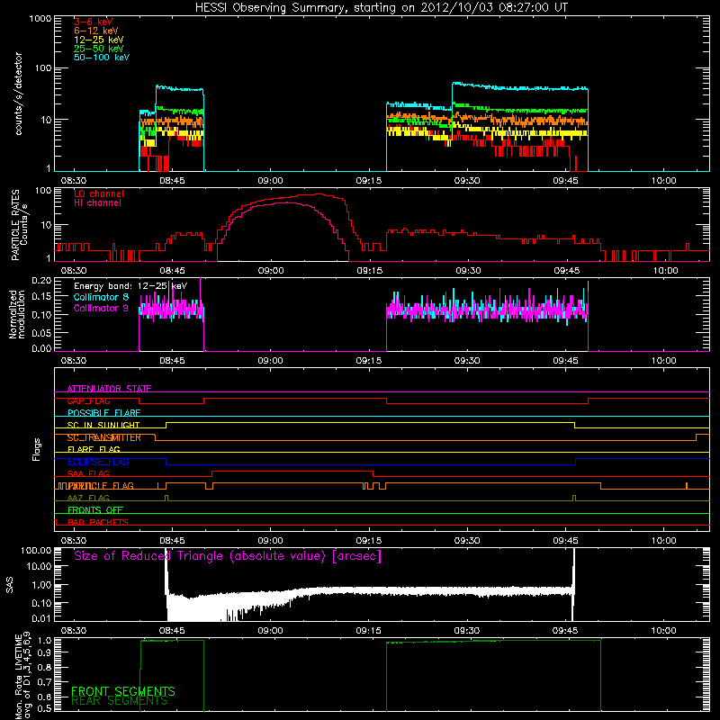Select the FRONT SEGMENTS legend label
This screenshot has height=720, width=720.
pyautogui.click(x=123, y=691)
